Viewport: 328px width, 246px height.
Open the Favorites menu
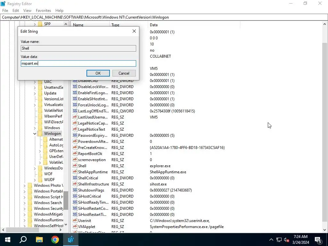[43, 11]
